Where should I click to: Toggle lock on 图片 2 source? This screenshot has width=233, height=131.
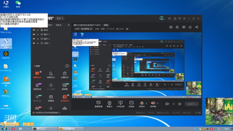pos(38,39)
